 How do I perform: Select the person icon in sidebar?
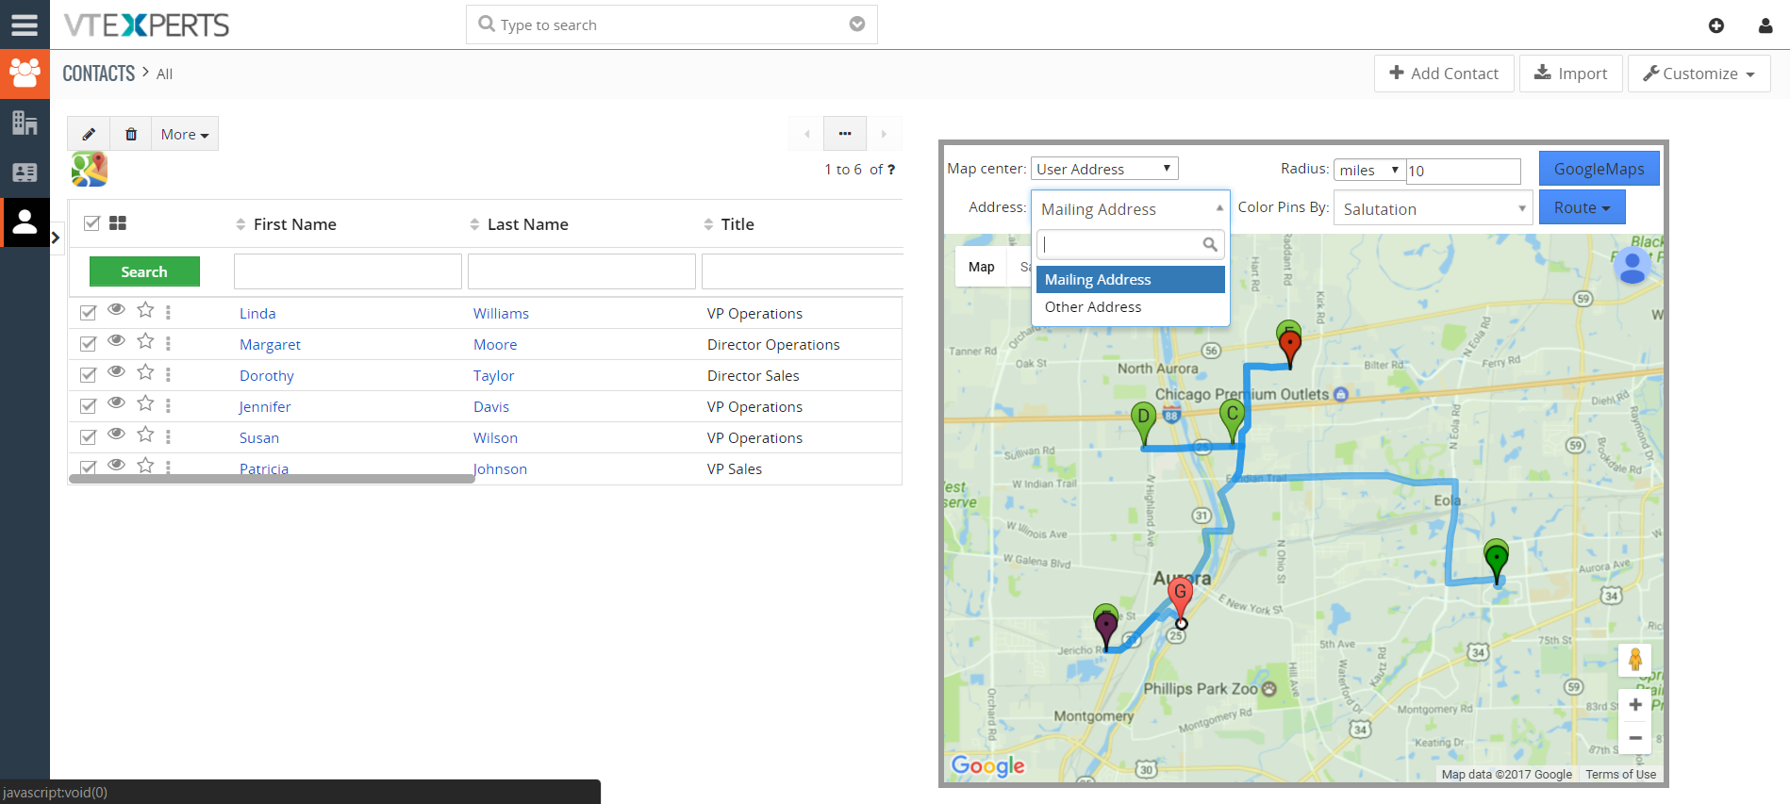click(25, 222)
